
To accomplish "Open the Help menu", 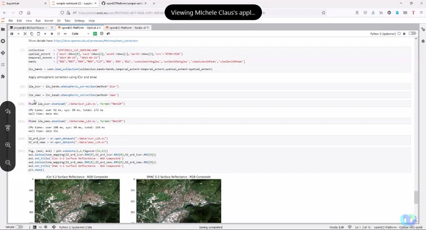I will [92, 21].
